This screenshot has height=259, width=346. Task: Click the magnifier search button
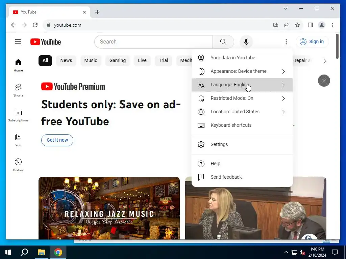tap(223, 41)
